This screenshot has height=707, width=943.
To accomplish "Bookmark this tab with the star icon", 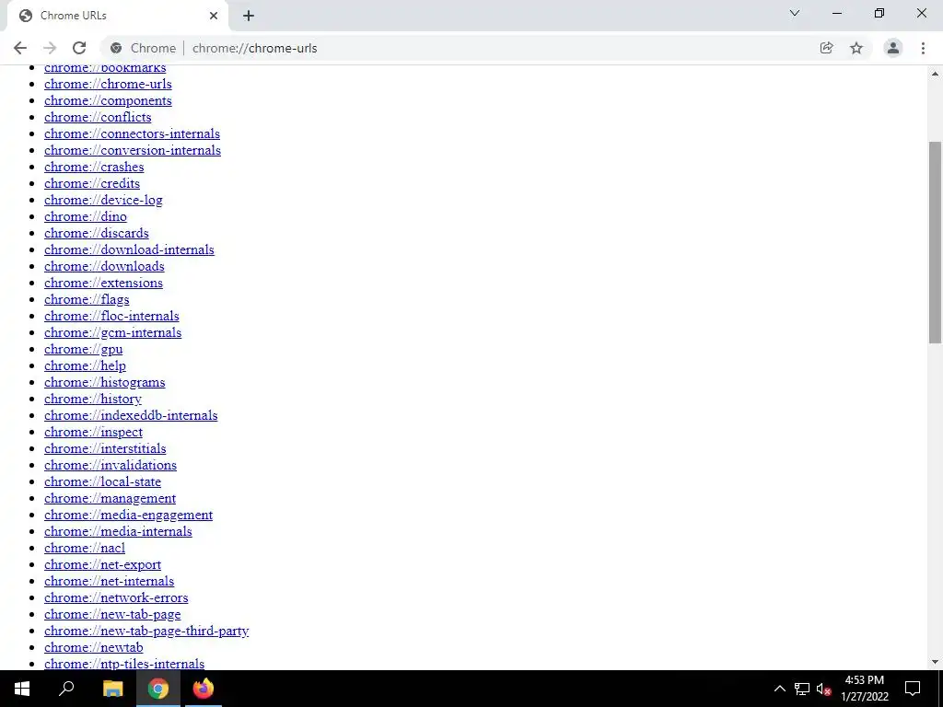I will (856, 48).
